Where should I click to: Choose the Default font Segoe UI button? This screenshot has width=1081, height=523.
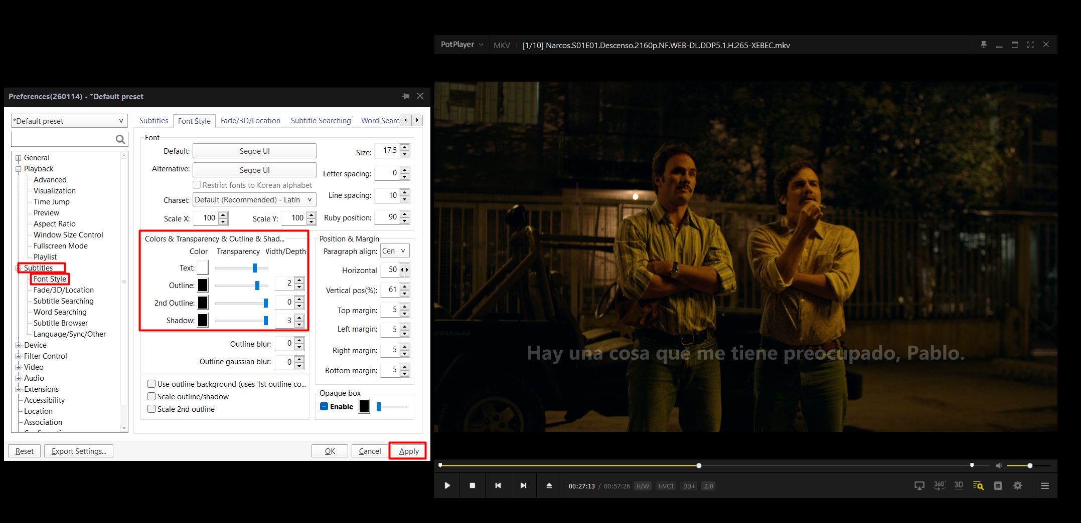click(x=254, y=151)
